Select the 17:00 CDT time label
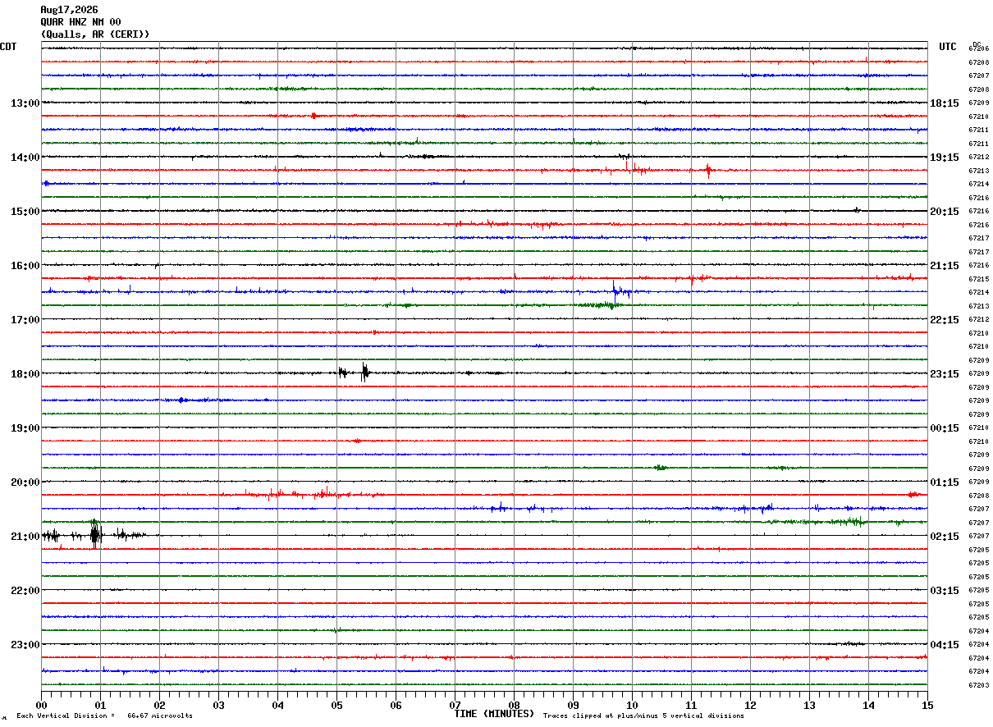Image resolution: width=993 pixels, height=727 pixels. (x=25, y=320)
